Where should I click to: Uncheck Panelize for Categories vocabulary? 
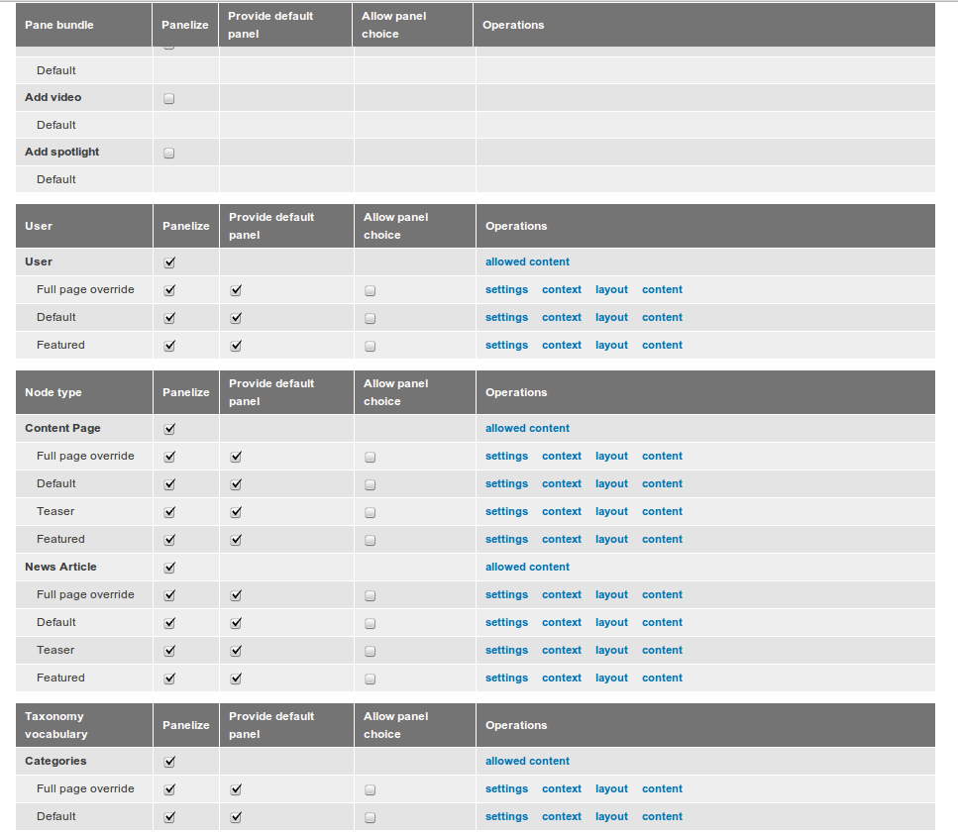point(169,762)
